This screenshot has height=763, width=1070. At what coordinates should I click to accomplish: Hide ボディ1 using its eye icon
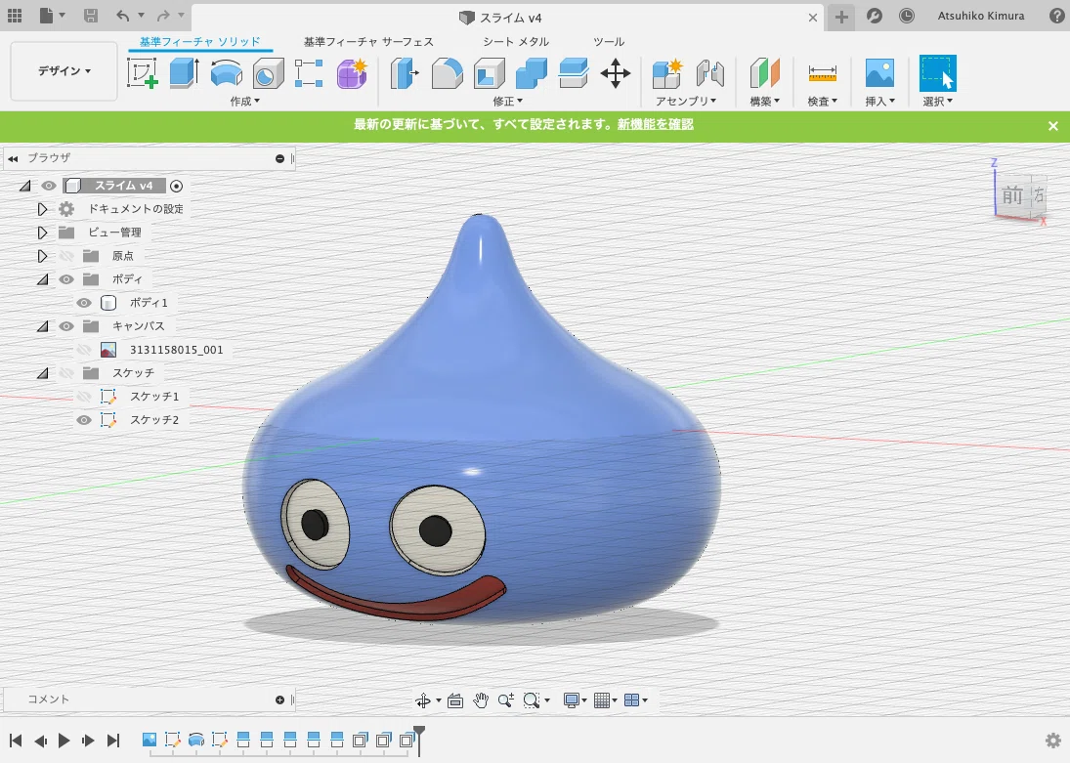click(x=84, y=303)
